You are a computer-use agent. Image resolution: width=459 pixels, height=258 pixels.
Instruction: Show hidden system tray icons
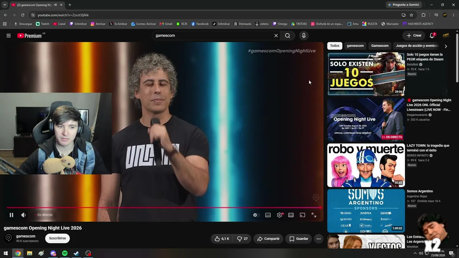click(415, 253)
